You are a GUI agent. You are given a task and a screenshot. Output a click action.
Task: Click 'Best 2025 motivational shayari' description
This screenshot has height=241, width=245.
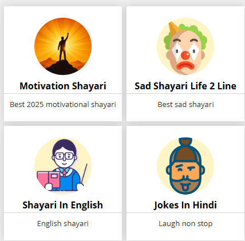(x=63, y=105)
